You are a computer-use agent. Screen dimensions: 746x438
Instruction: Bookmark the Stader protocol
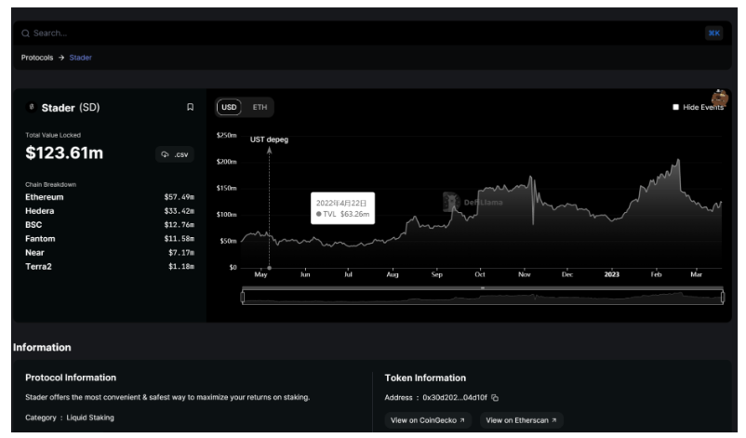(x=190, y=107)
